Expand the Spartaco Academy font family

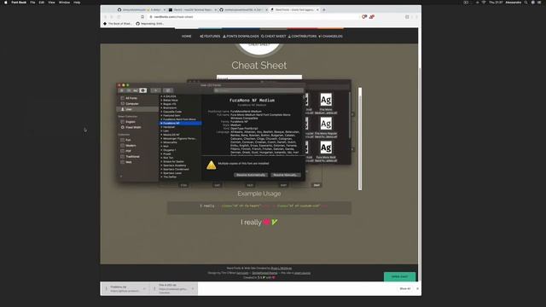(161, 165)
